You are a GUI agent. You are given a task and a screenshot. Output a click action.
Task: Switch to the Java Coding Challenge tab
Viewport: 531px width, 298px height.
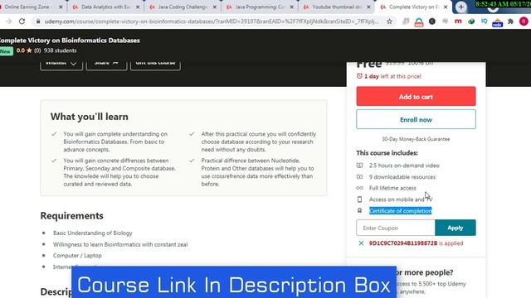coord(183,7)
